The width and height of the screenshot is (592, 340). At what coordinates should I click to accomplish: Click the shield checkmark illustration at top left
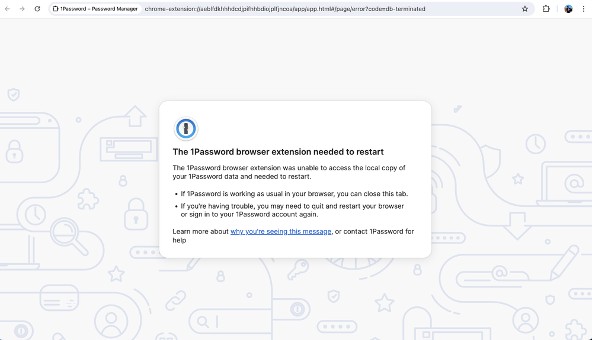pyautogui.click(x=13, y=95)
